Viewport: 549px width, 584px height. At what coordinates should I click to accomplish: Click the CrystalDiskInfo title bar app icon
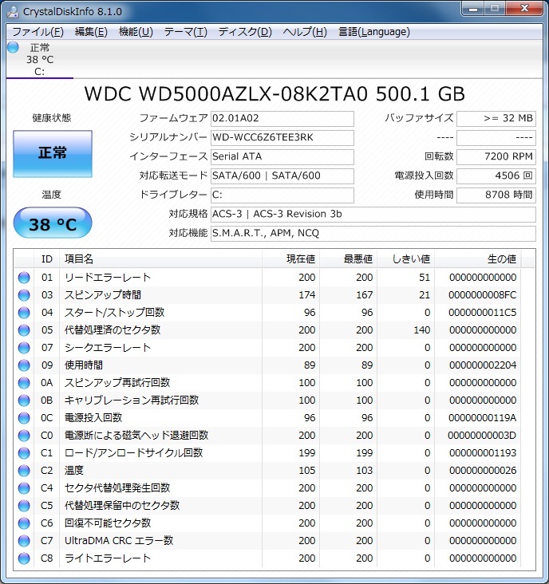(x=13, y=11)
